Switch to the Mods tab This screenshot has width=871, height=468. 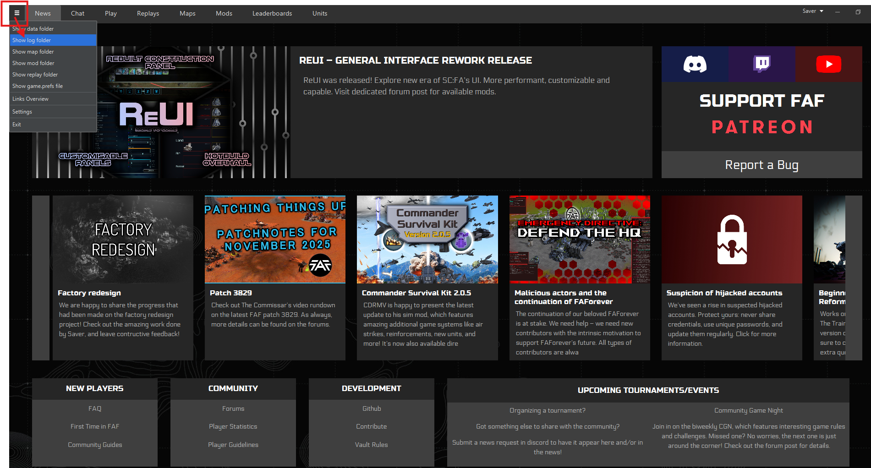224,13
